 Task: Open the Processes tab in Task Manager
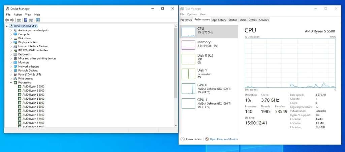click(186, 20)
